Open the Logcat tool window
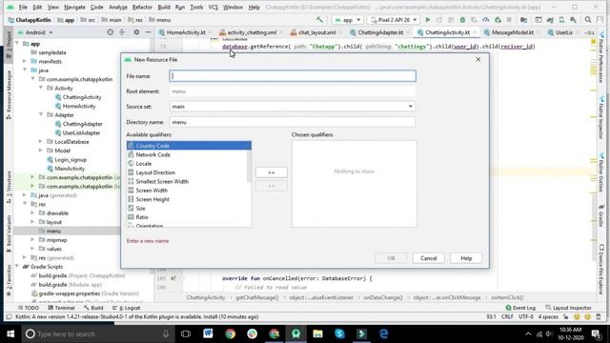The width and height of the screenshot is (610, 343). tap(127, 308)
